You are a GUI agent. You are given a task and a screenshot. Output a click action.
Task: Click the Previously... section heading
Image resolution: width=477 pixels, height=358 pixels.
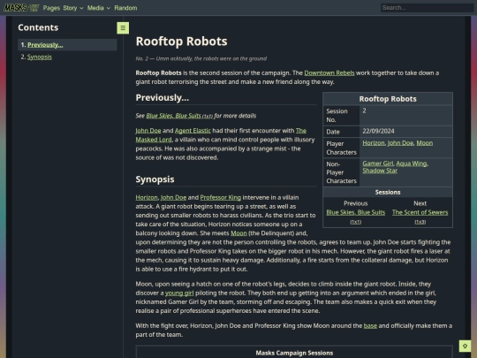pyautogui.click(x=163, y=98)
